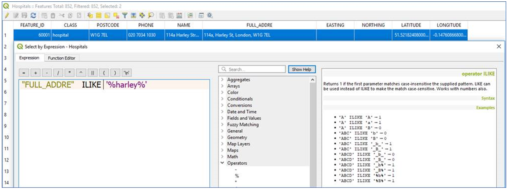This screenshot has width=508, height=190.
Task: Click the FULL_ADDRE column header
Action: click(x=260, y=25)
